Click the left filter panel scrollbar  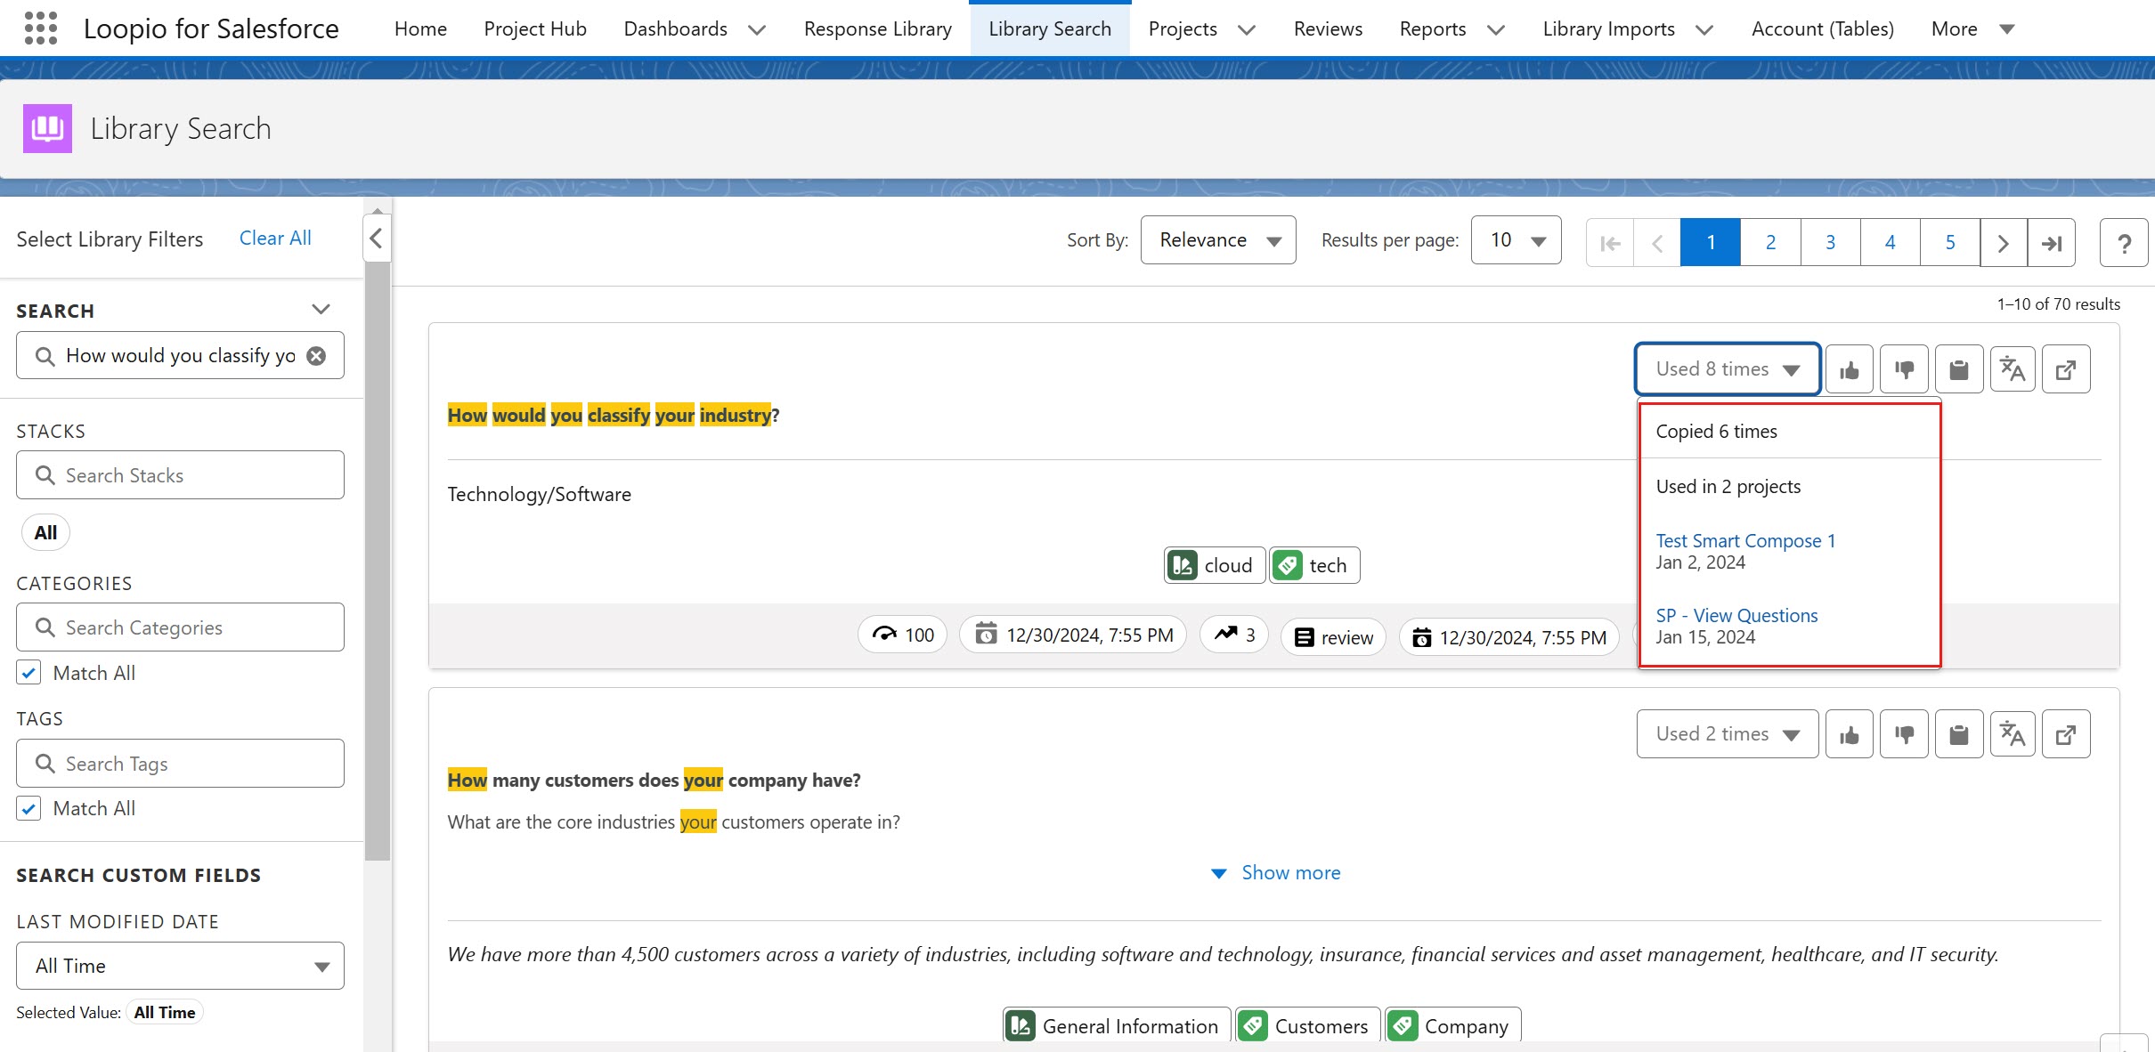tap(378, 561)
